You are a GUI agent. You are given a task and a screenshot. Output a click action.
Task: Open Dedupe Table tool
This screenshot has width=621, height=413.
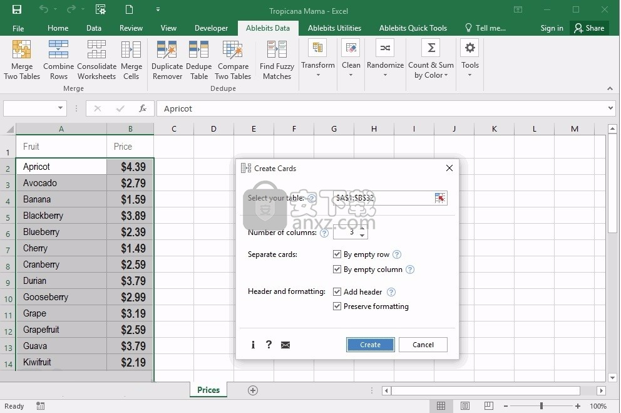pyautogui.click(x=199, y=60)
